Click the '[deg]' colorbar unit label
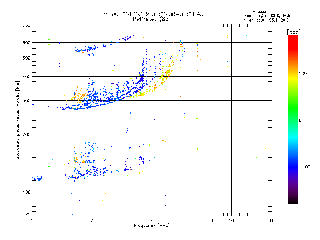 click(294, 32)
